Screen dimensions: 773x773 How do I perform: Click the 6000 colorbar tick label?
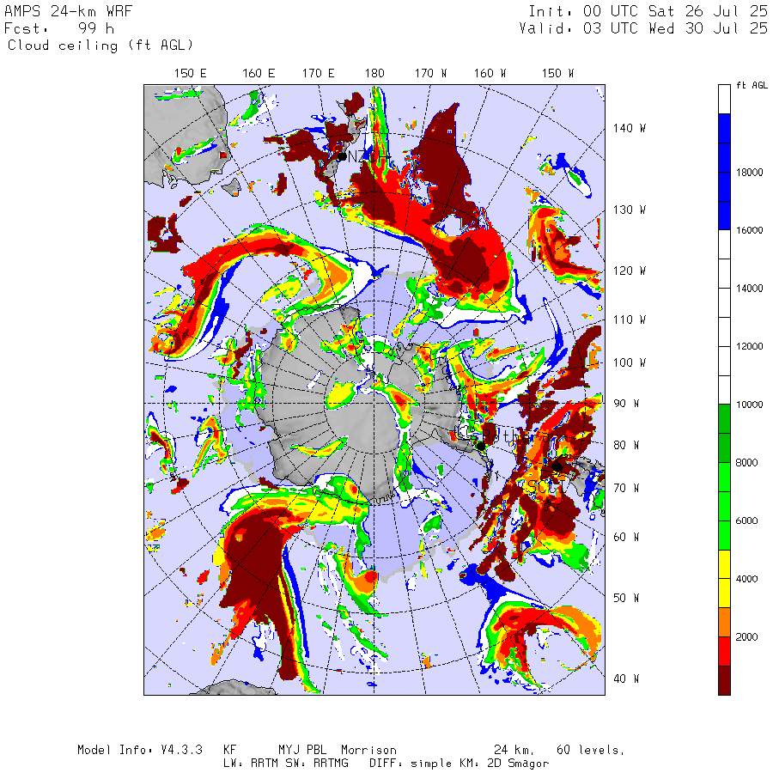[x=746, y=521]
